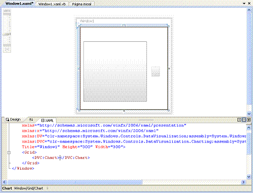Image resolution: width=253 pixels, height=193 pixels.
Task: Click the 100% zoom label in designer
Action: pos(7,11)
